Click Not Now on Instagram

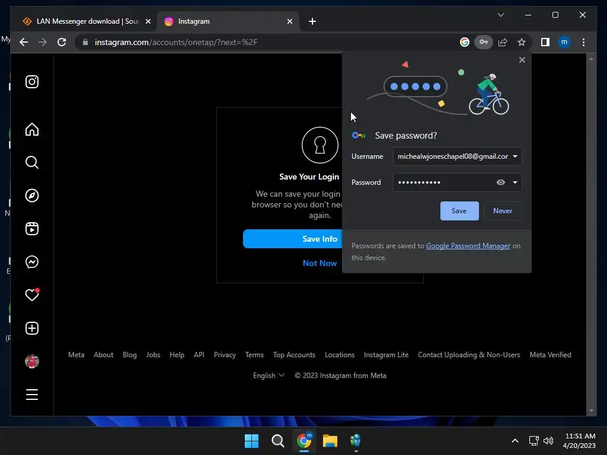pos(320,263)
